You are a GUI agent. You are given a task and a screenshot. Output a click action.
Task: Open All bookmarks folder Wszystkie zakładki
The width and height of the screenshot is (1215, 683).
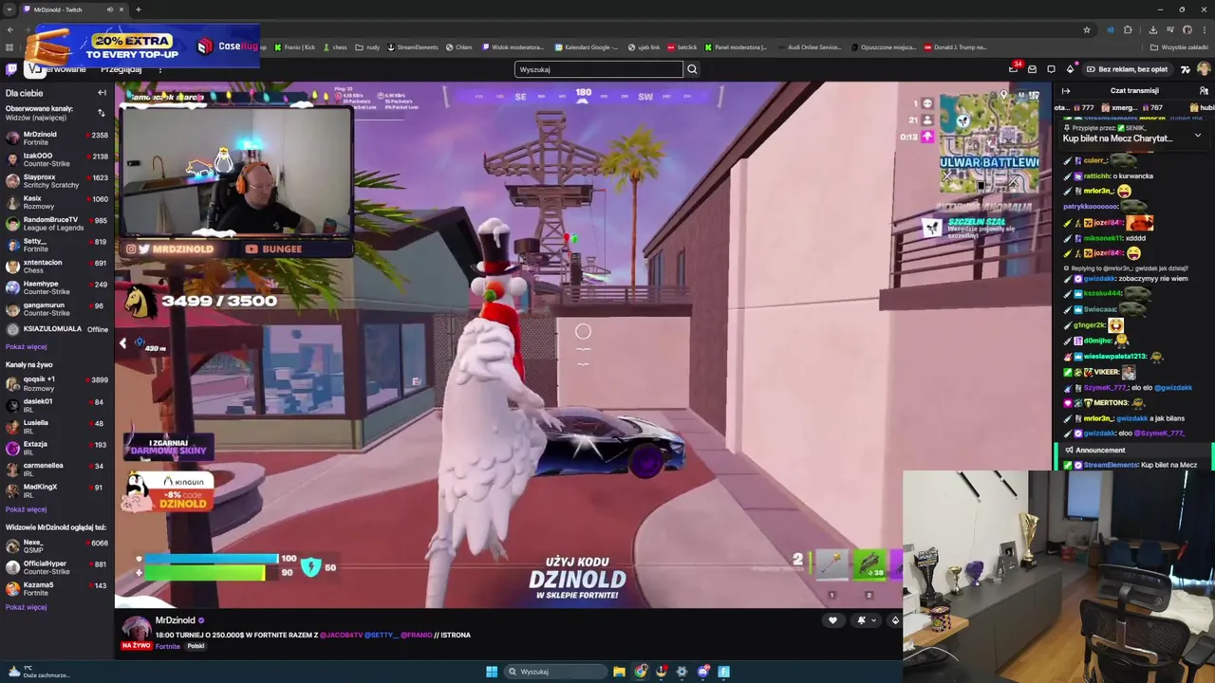tap(1177, 47)
